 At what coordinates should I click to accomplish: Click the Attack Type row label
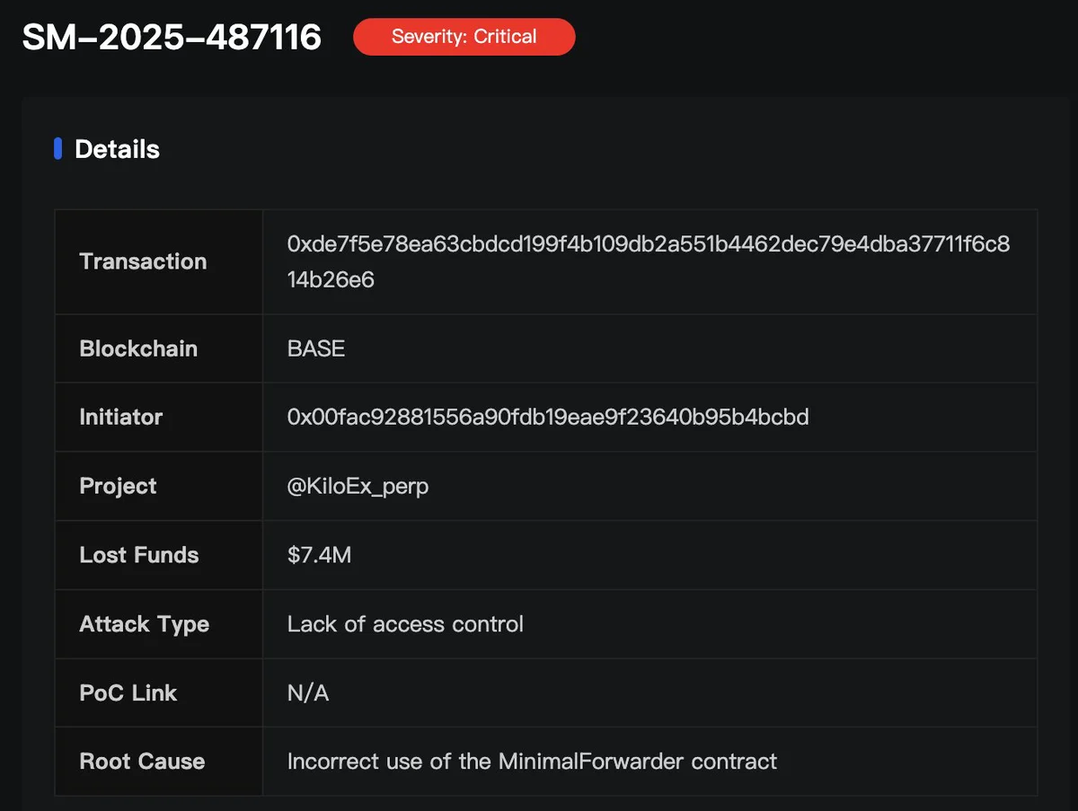point(144,624)
